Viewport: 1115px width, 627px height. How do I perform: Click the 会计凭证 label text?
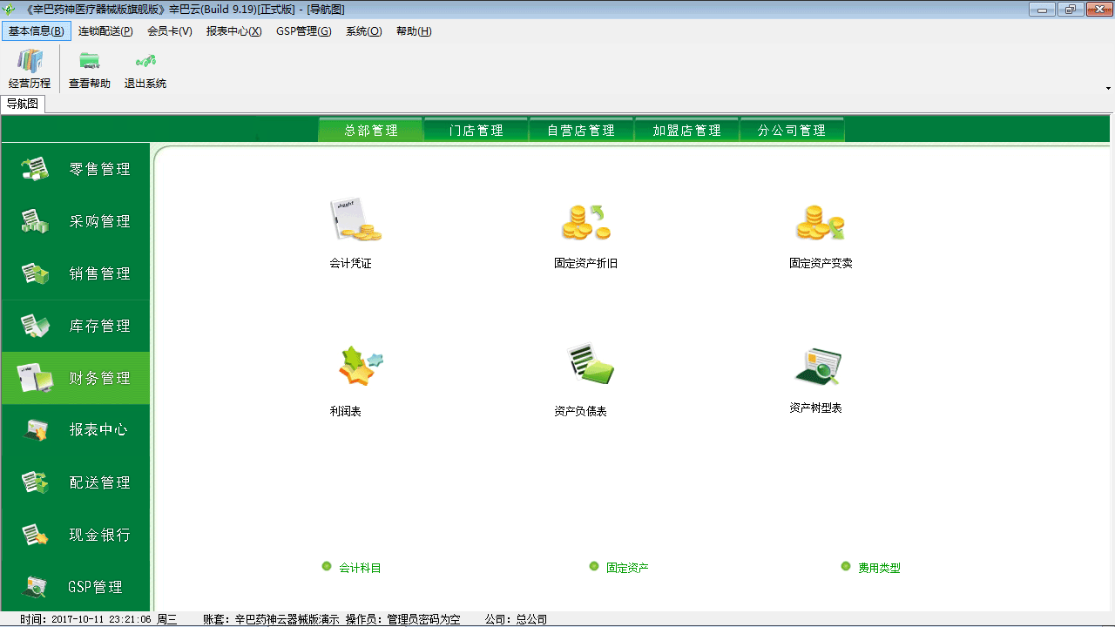click(x=350, y=263)
